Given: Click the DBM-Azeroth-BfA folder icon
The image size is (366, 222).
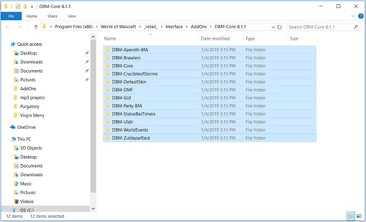Looking at the screenshot, I should (107, 49).
